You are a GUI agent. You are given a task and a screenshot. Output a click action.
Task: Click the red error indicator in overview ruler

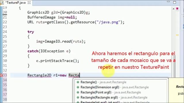click(177, 9)
